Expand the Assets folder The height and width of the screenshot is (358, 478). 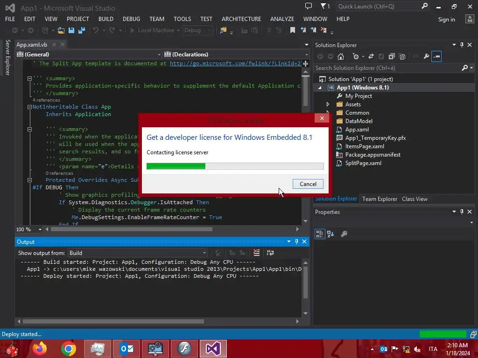[328, 104]
